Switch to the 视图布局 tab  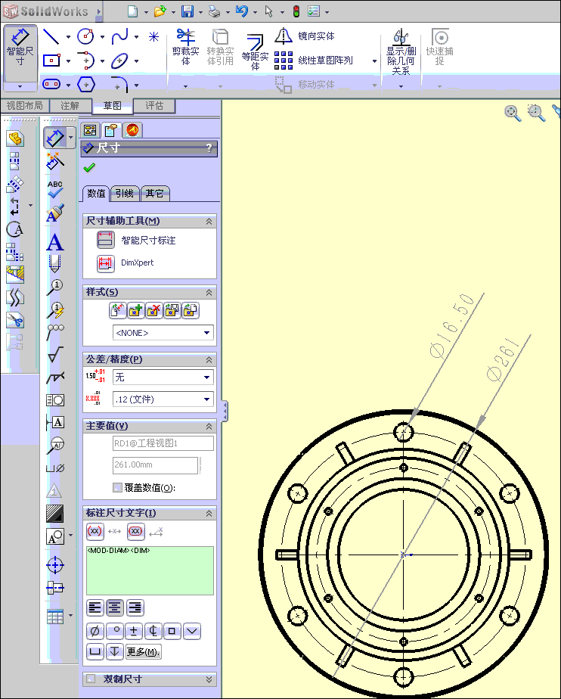click(24, 106)
